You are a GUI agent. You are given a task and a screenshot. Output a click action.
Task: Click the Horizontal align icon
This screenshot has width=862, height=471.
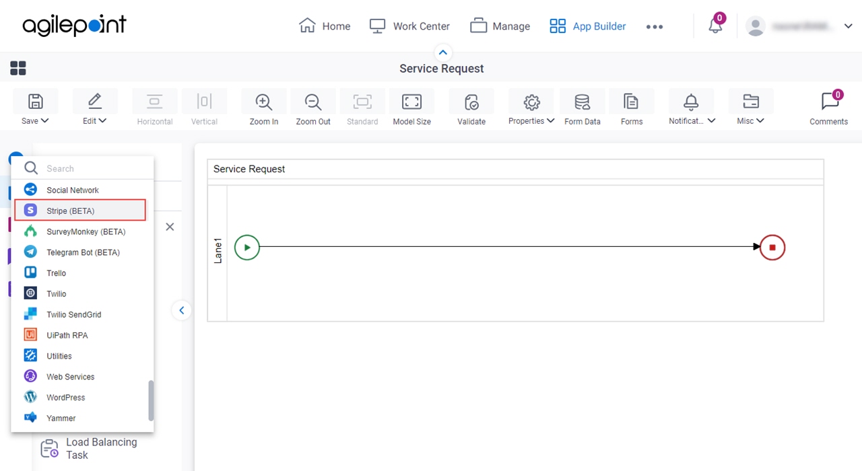(155, 102)
